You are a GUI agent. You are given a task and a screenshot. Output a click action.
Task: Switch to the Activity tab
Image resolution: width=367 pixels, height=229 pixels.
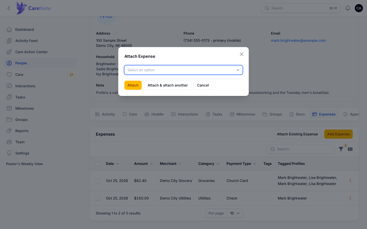click(105, 114)
